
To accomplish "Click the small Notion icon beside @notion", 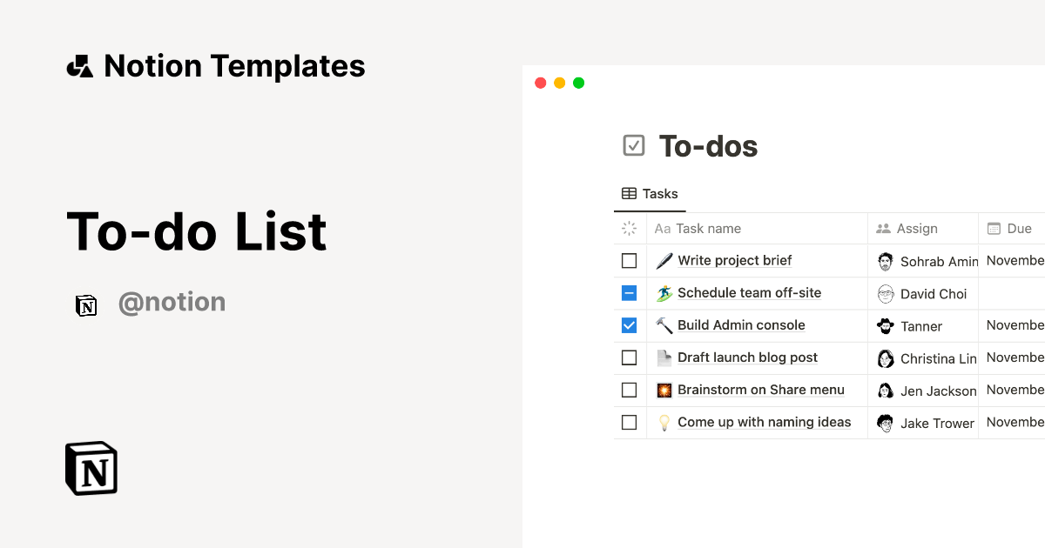I will point(86,304).
